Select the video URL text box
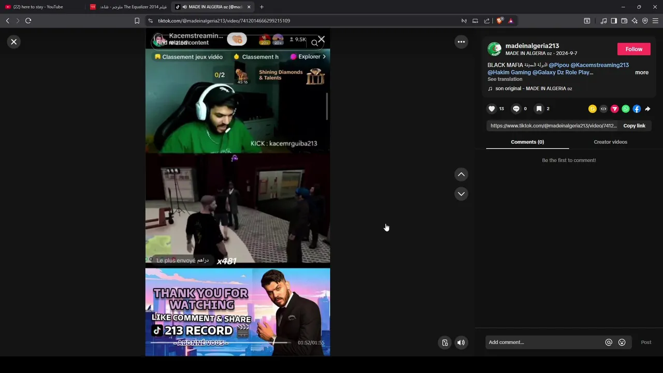This screenshot has height=373, width=663. 553,126
